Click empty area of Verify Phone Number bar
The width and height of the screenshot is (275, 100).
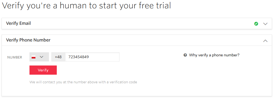(154, 40)
